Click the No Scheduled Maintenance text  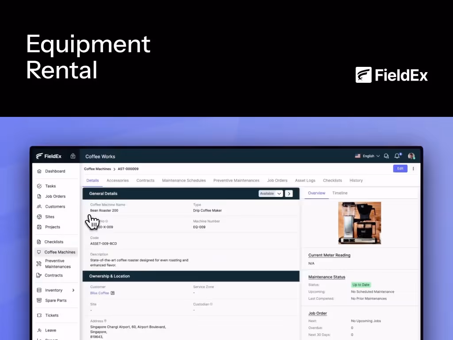(x=372, y=292)
